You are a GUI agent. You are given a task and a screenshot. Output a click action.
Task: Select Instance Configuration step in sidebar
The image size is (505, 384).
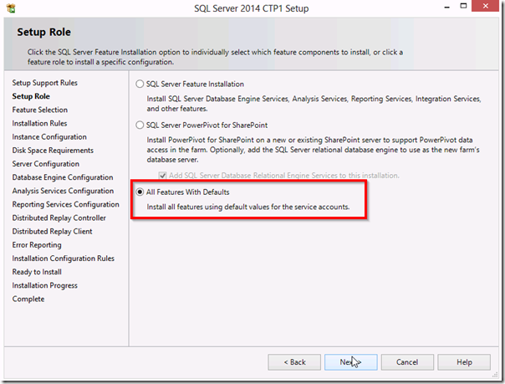pos(49,137)
